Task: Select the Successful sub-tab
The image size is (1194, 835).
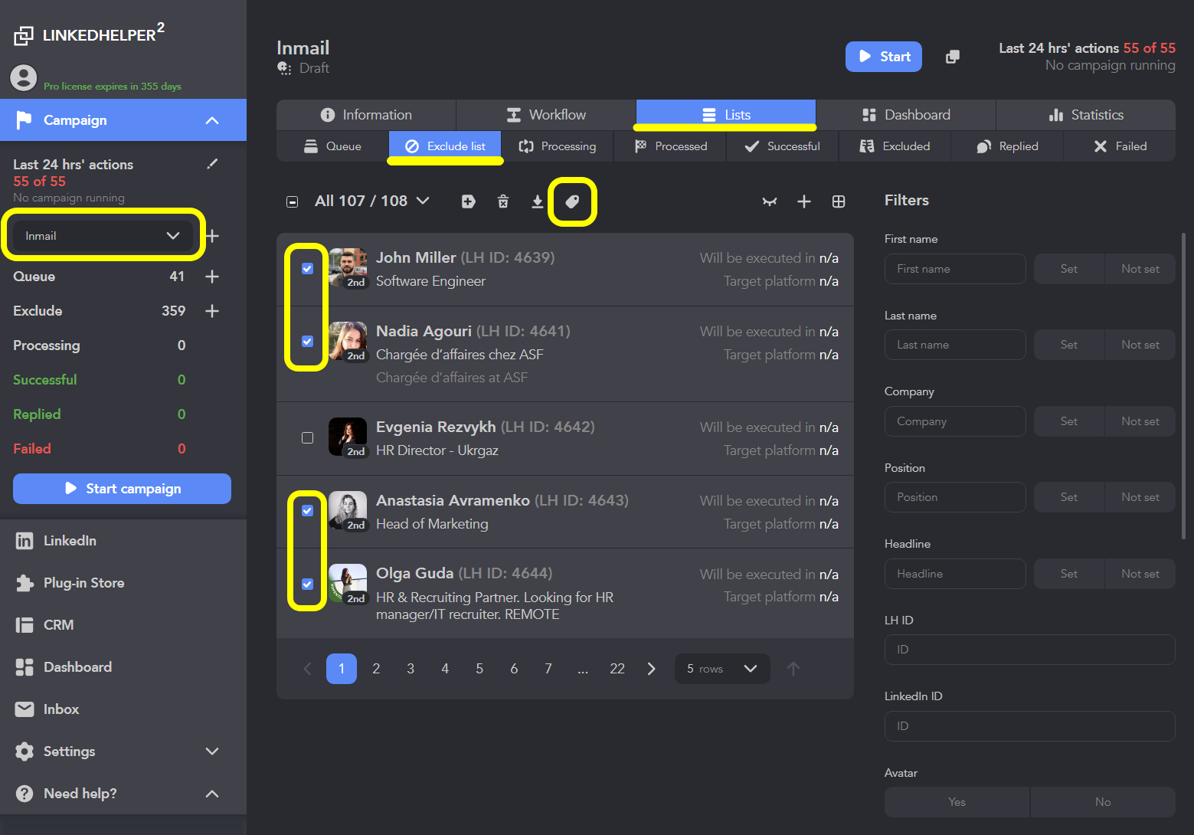Action: 783,146
